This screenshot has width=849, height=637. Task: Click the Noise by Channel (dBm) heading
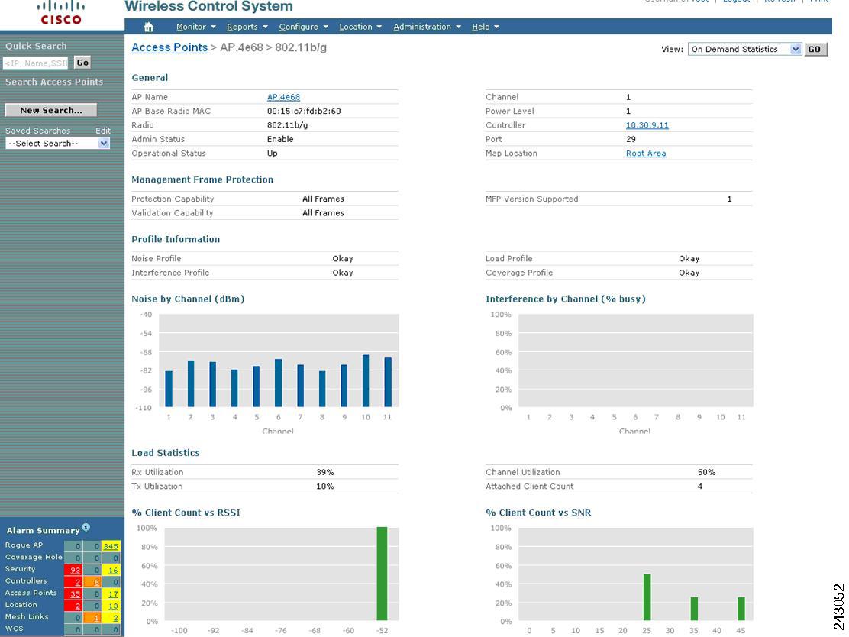click(x=188, y=299)
